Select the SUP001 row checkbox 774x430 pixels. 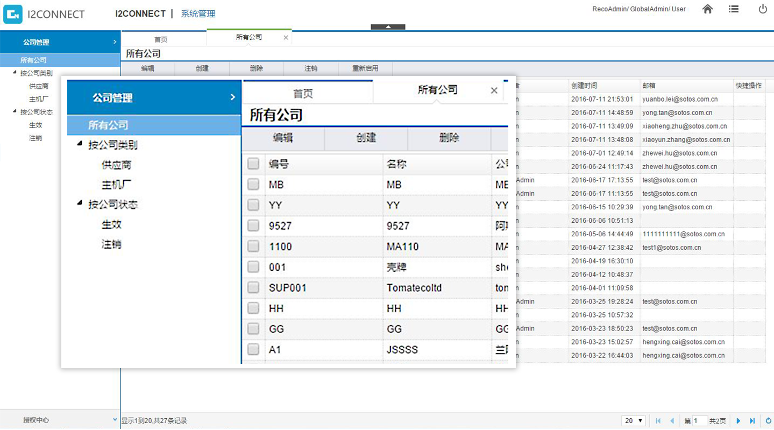pyautogui.click(x=253, y=287)
